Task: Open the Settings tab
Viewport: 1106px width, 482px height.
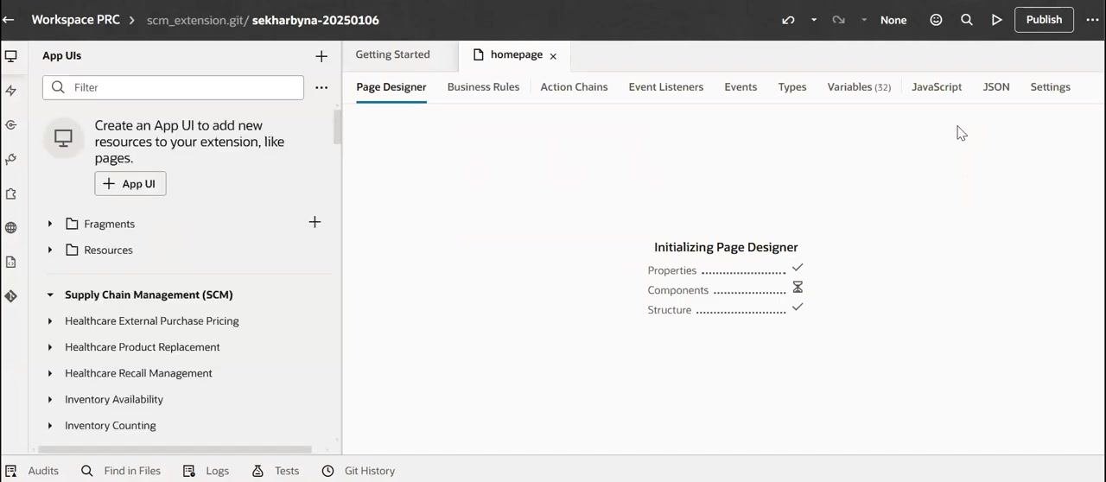Action: pos(1050,86)
